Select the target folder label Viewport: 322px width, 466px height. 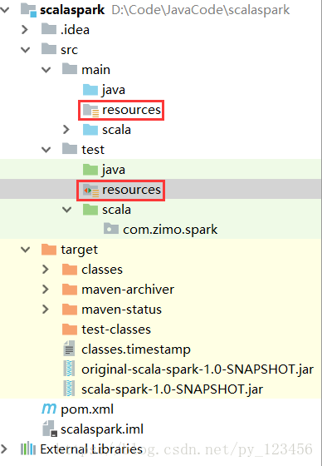[x=79, y=250]
